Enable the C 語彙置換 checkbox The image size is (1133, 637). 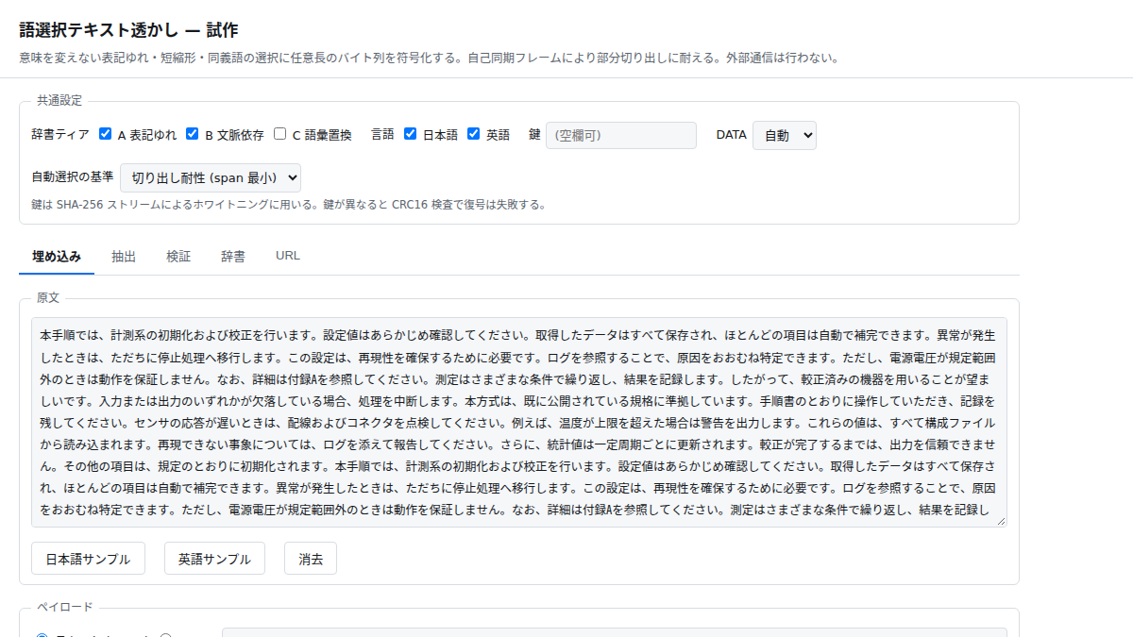click(x=279, y=134)
